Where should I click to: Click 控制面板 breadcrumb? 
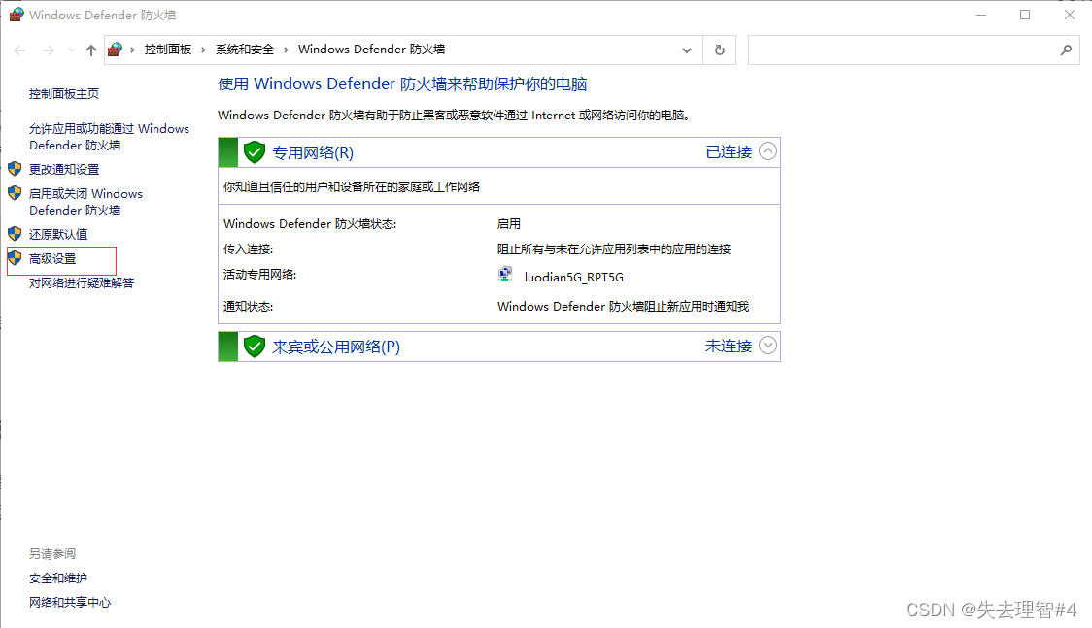pos(168,50)
